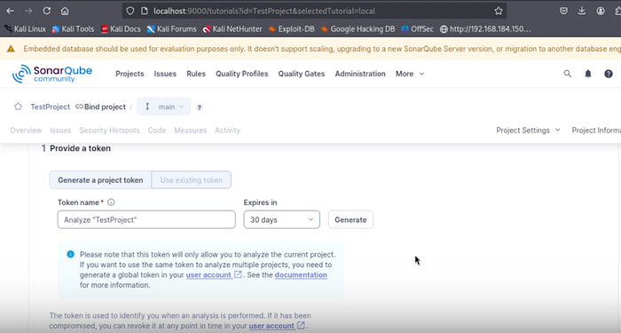Open the documentation link
The width and height of the screenshot is (621, 333).
click(301, 274)
